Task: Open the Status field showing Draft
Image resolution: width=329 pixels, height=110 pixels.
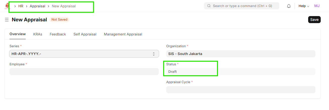Action: pyautogui.click(x=241, y=72)
